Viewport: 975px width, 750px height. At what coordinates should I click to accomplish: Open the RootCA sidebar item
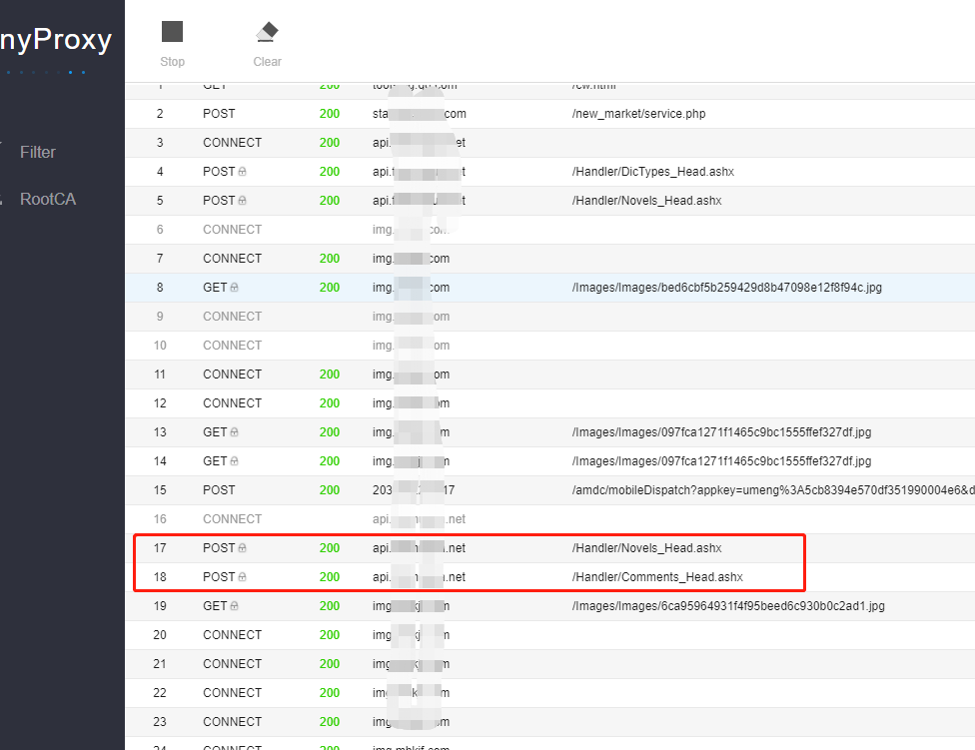pyautogui.click(x=47, y=199)
